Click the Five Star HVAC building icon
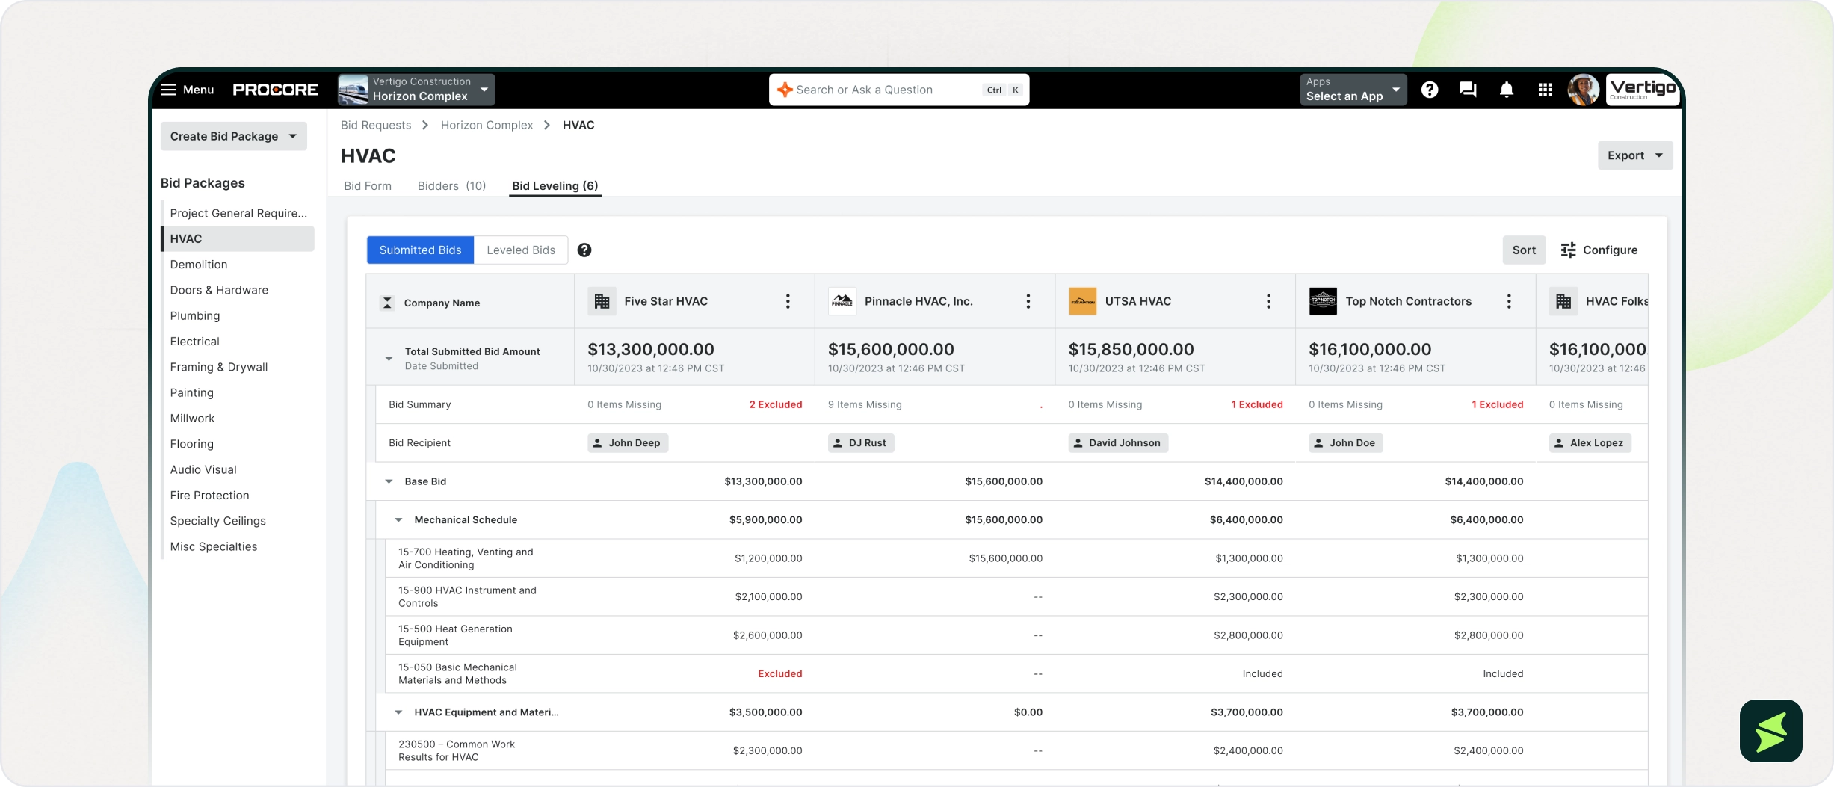The image size is (1834, 787). click(x=602, y=301)
